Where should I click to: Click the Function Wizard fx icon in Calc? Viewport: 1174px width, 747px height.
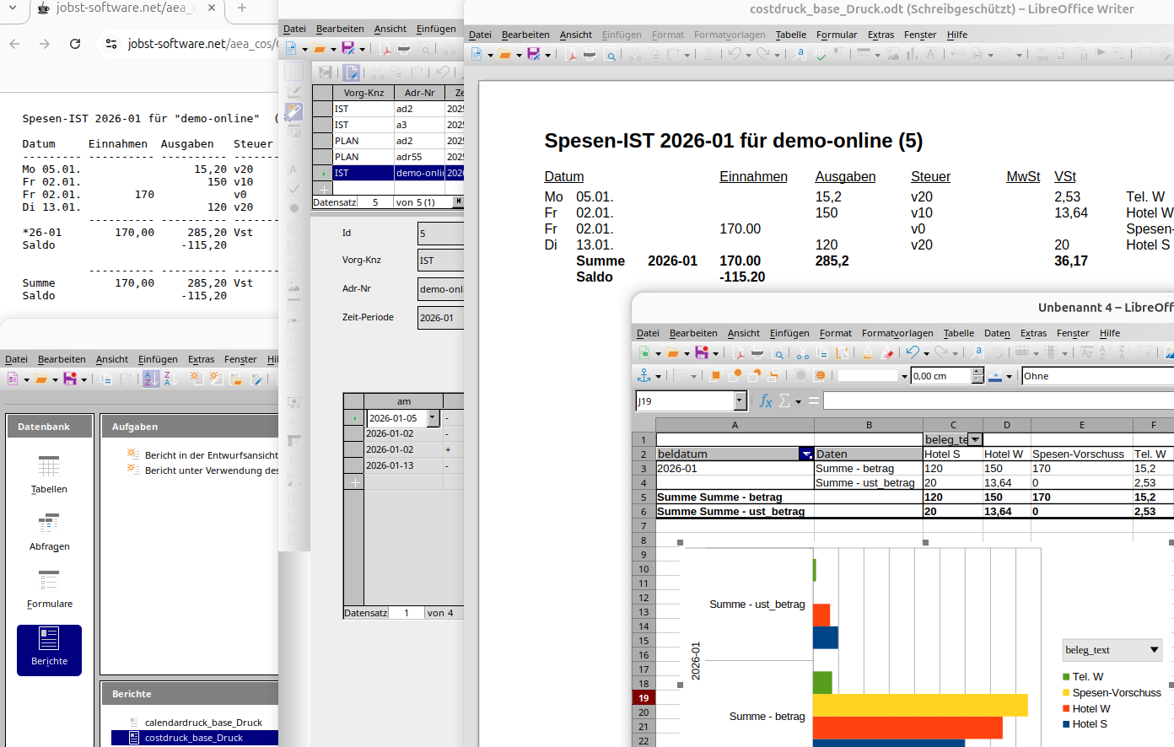765,401
